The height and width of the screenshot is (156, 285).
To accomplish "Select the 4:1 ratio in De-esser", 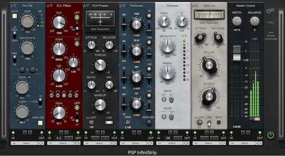I will click(x=171, y=99).
